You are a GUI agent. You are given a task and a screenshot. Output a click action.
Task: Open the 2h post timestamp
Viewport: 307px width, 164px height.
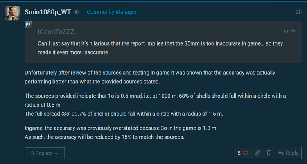pos(298,12)
